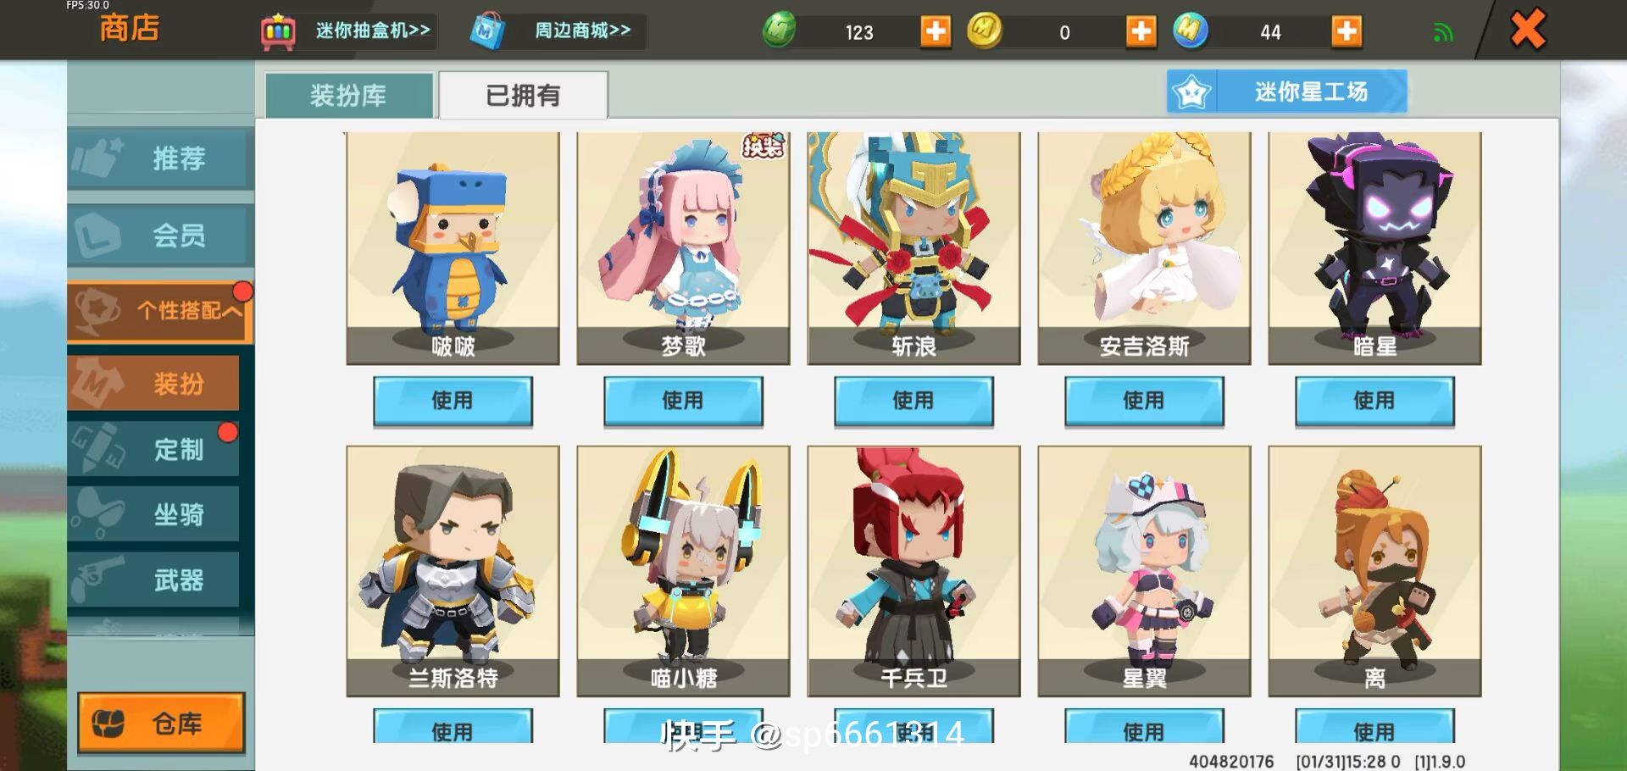The image size is (1627, 771).
Task: Use the 暗星 skin
Action: coord(1374,401)
